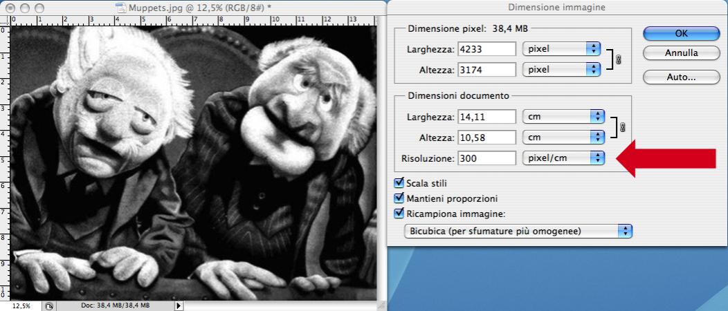Open the Bicubica resampling method dropdown
The width and height of the screenshot is (728, 311).
(518, 231)
